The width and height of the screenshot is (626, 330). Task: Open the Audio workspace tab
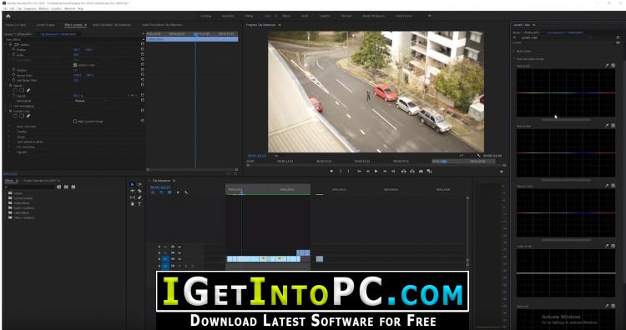[305, 16]
